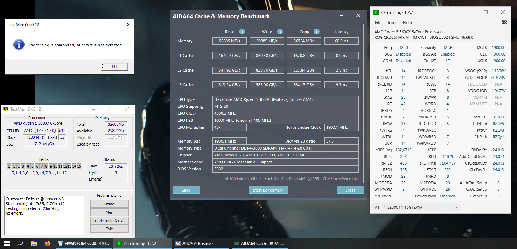Open File Explorer from the taskbar
The height and width of the screenshot is (249, 517).
(34, 243)
